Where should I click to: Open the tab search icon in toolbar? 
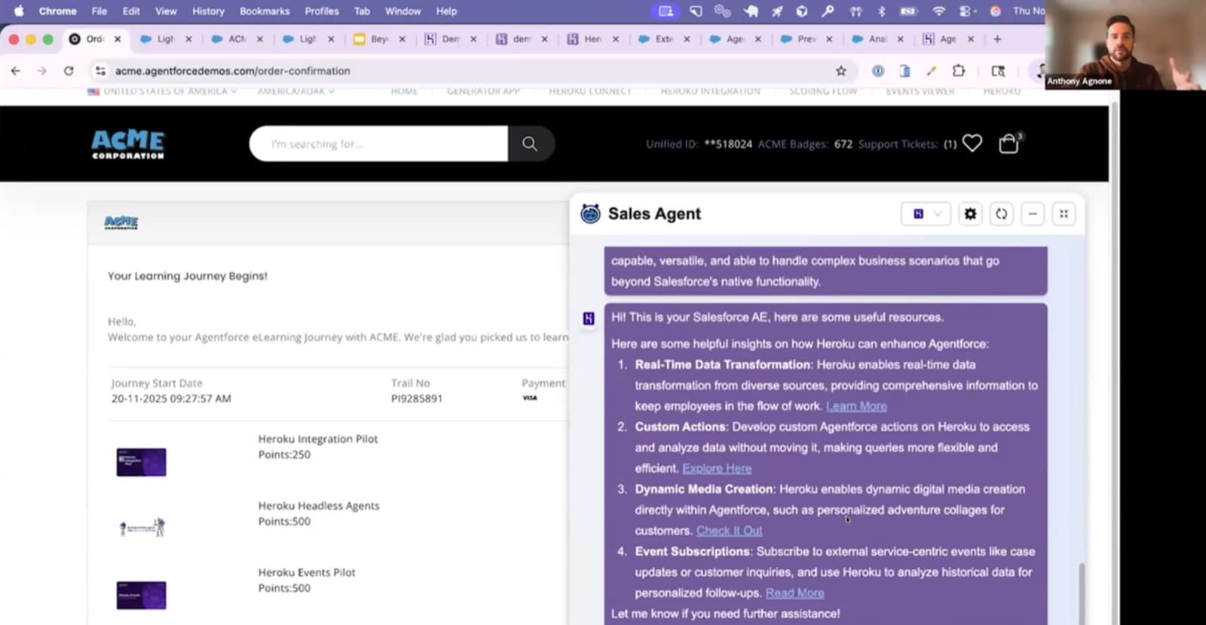[x=998, y=71]
